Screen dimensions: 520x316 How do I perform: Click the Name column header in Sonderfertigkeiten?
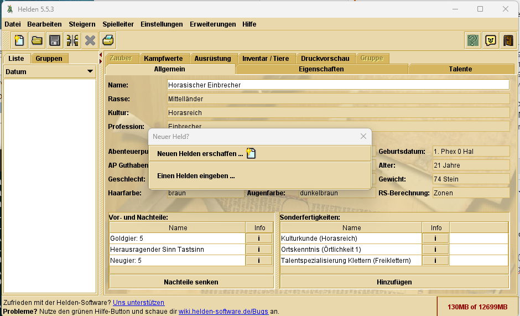(351, 227)
